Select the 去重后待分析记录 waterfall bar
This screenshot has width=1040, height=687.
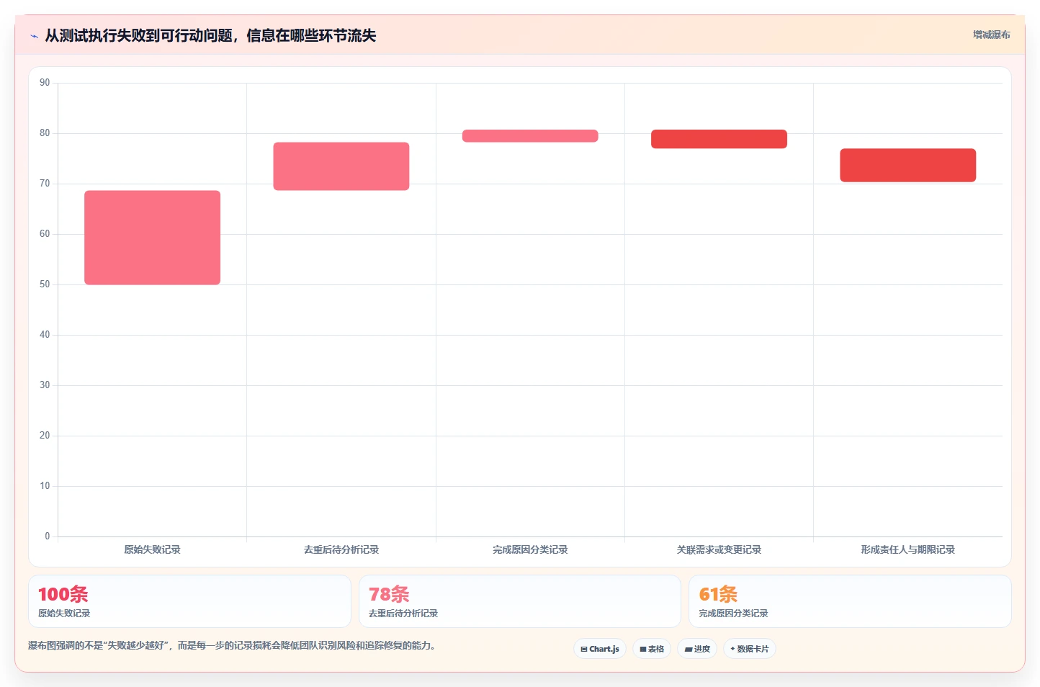point(341,166)
